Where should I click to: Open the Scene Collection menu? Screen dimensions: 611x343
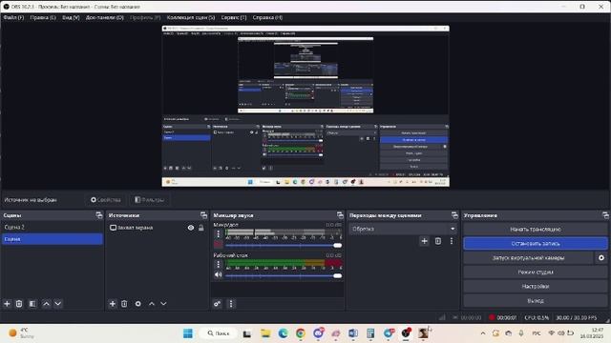coord(191,17)
